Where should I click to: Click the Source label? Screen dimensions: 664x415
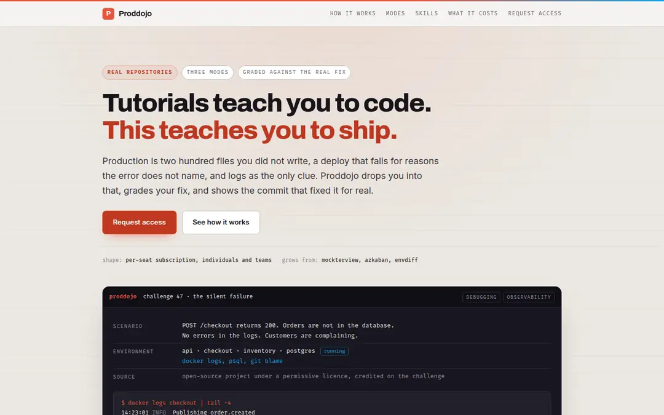coord(124,377)
